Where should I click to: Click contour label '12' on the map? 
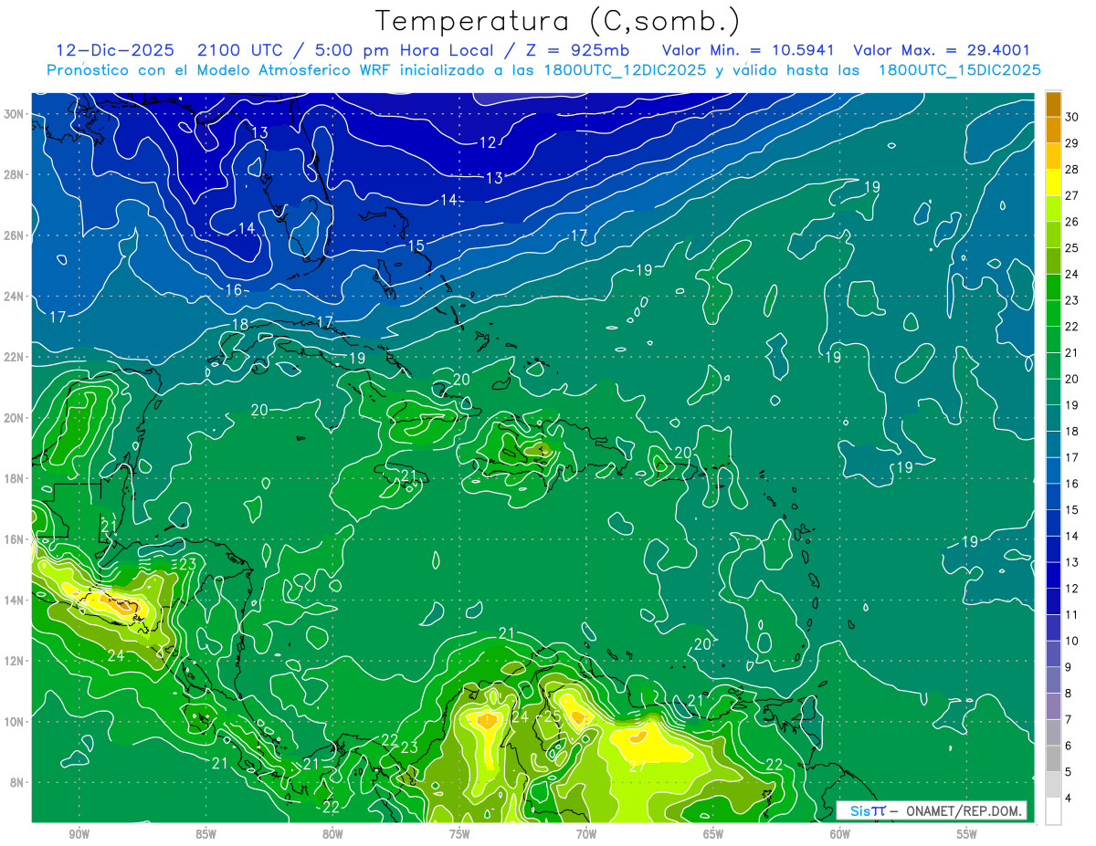(x=488, y=142)
